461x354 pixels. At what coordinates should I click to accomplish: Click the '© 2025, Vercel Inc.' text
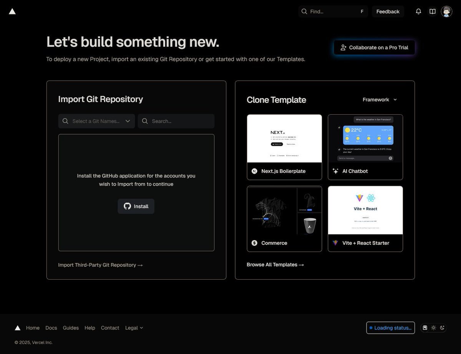[x=33, y=342]
